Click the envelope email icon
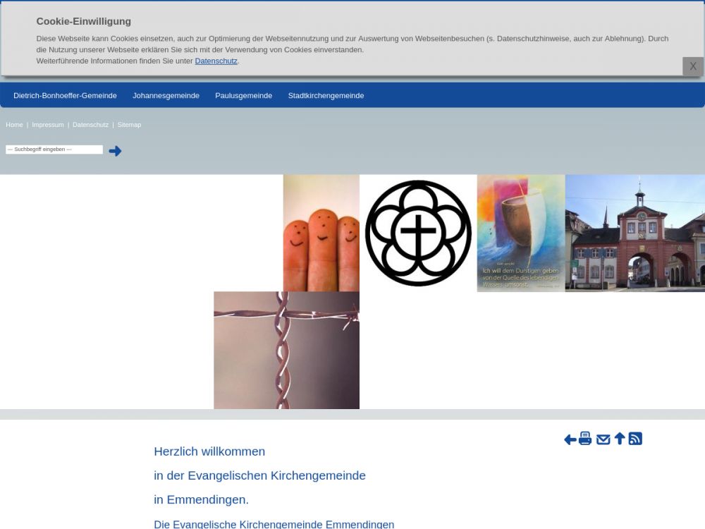Image resolution: width=705 pixels, height=529 pixels. pos(603,439)
